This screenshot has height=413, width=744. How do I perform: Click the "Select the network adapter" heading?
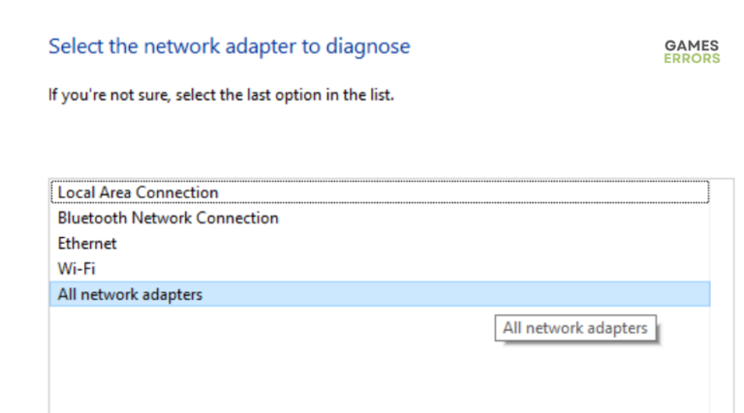229,46
